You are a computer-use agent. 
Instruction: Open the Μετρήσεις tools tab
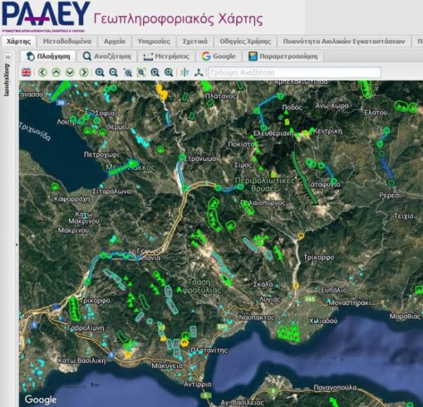(x=166, y=56)
